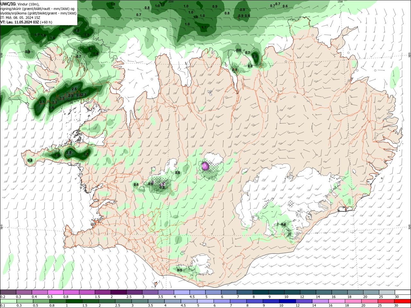Click the 'rigning/skúrir' legend description line
411x308 pixels.
pyautogui.click(x=38, y=9)
